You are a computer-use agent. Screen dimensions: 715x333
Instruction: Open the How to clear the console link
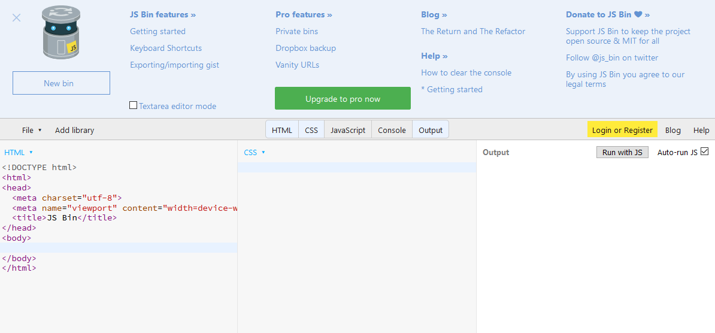[x=466, y=73]
